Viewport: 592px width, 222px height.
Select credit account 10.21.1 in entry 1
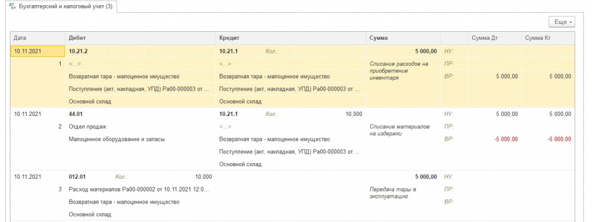coord(229,51)
